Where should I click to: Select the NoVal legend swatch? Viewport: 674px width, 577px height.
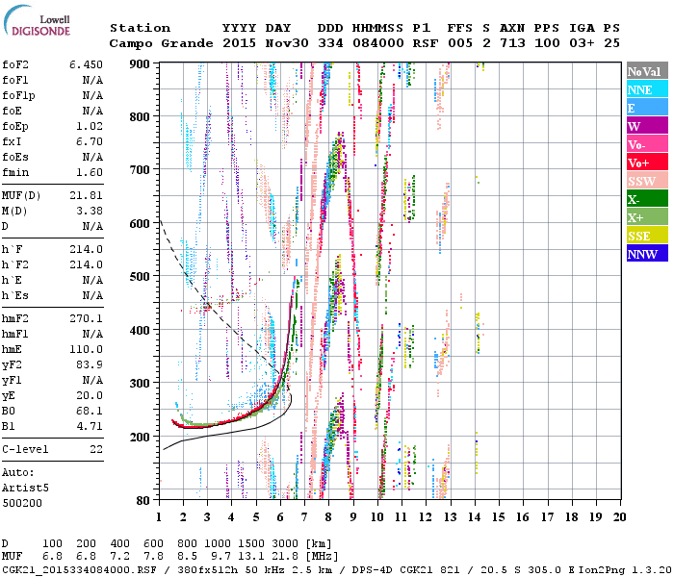[647, 71]
